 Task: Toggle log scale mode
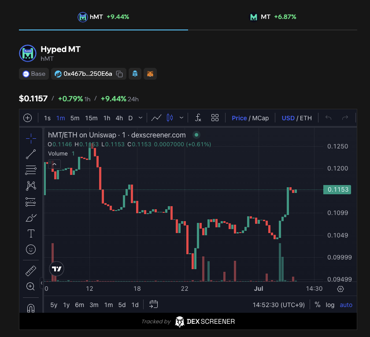[x=330, y=305]
